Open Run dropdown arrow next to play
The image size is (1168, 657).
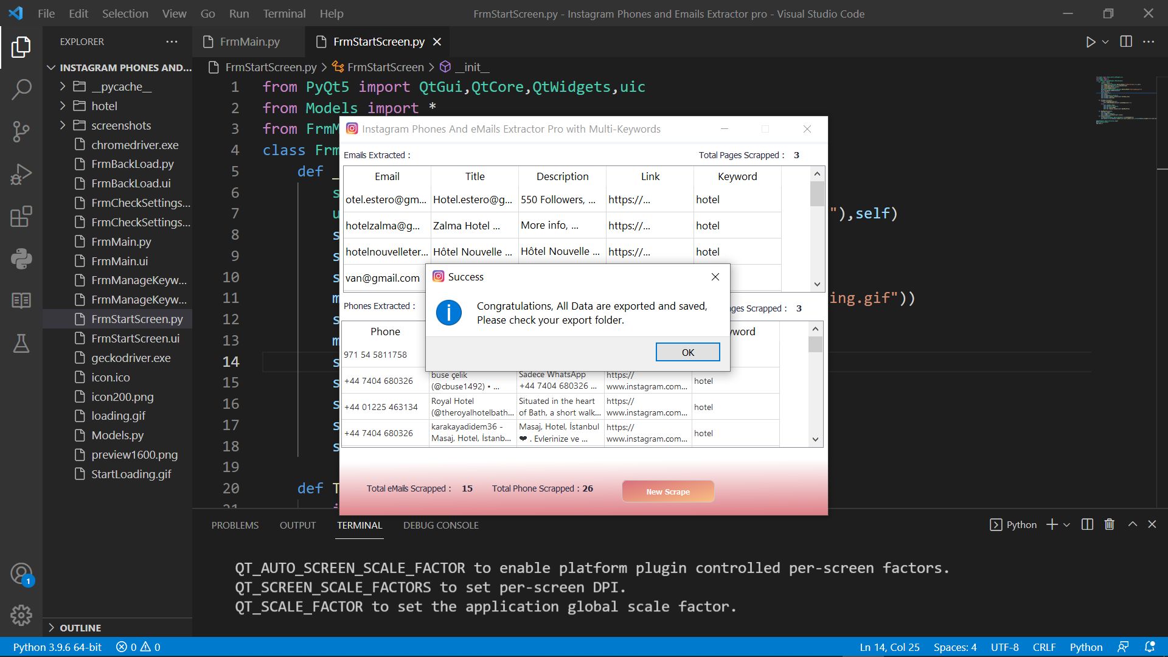(x=1105, y=42)
